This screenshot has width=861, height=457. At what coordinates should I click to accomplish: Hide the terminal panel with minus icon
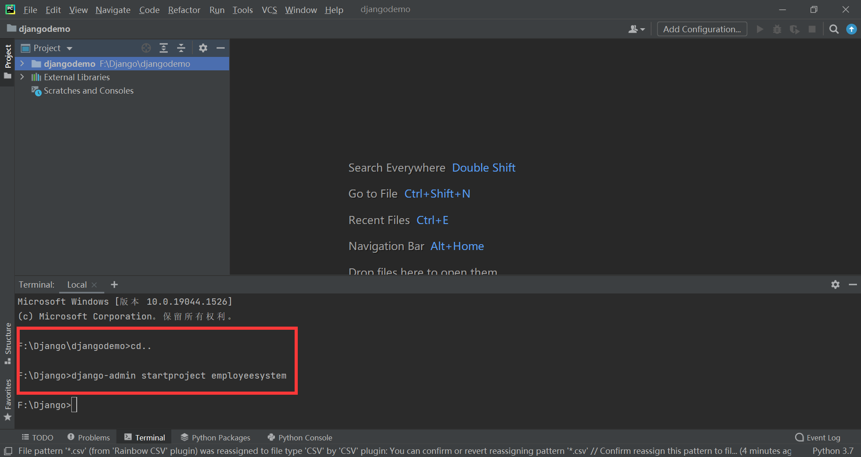[x=853, y=285]
